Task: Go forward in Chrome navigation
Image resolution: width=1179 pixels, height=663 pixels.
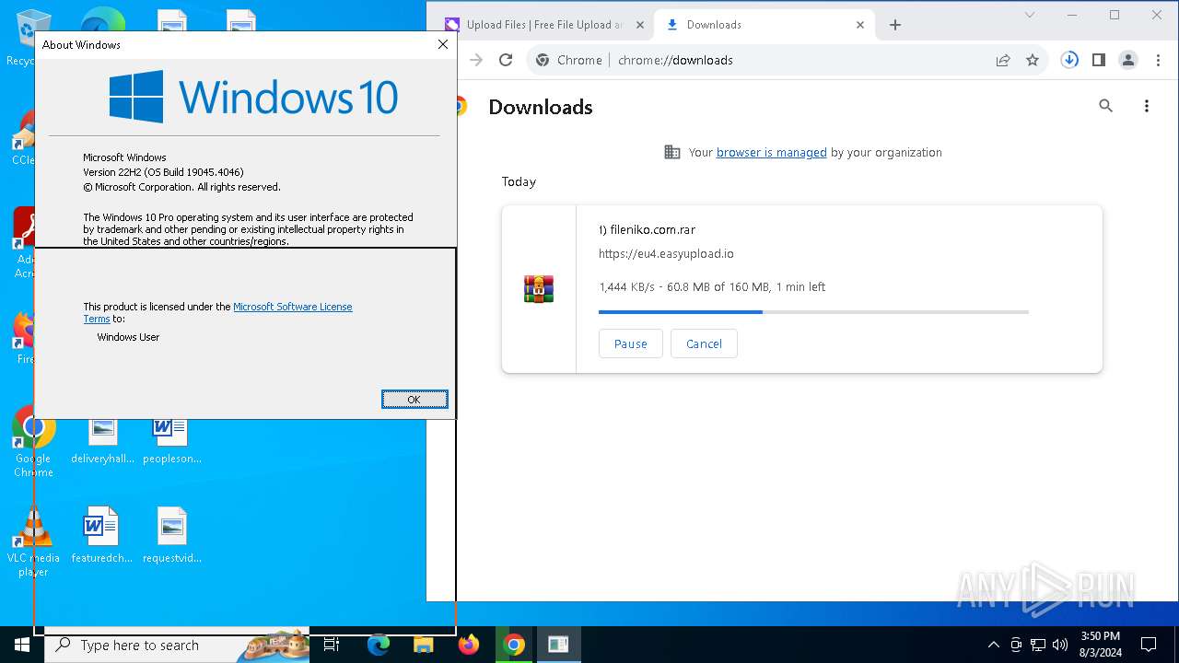Action: tap(476, 60)
